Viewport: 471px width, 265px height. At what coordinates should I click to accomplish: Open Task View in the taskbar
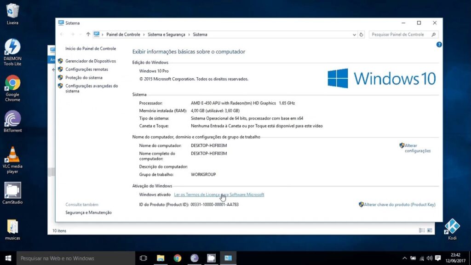[144, 258]
